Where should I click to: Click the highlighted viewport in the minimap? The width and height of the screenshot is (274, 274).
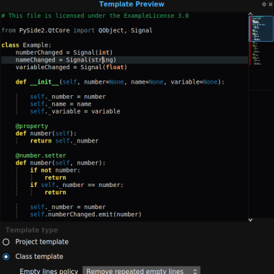[x=261, y=29]
